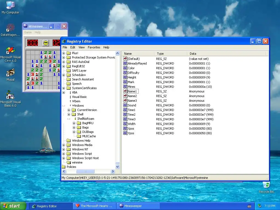Click tree pane scroll up arrow
The height and width of the screenshot is (210, 280).
(117, 53)
